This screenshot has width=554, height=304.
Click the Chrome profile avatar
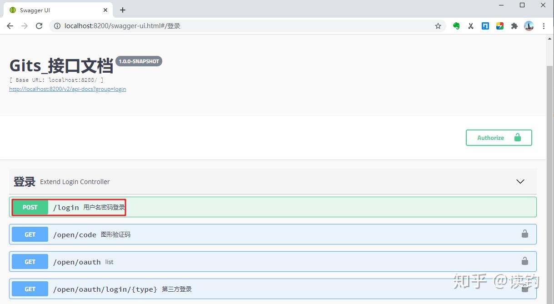[529, 26]
